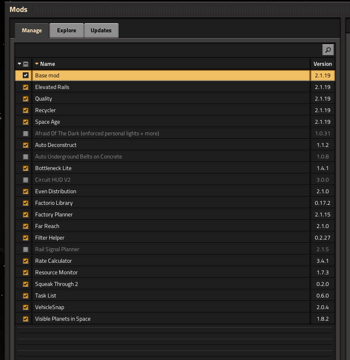Uncheck Bottleneck Lite mod
The width and height of the screenshot is (350, 360).
[26, 168]
